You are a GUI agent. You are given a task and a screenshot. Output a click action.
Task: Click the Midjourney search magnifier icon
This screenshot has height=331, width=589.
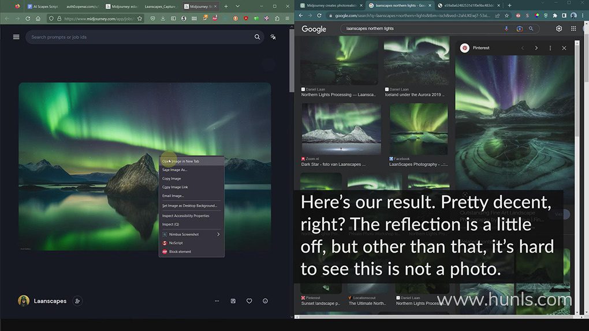pos(257,37)
